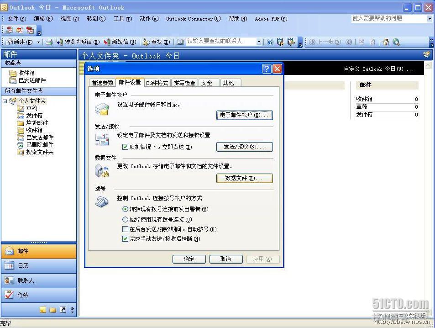The width and height of the screenshot is (435, 328).
Task: Open the 视图 menu
Action: pyautogui.click(x=70, y=19)
